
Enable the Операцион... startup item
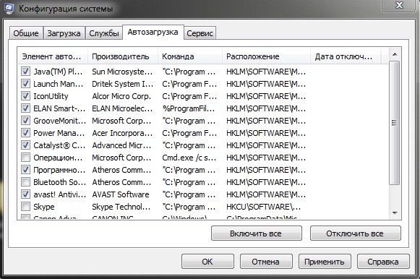click(x=25, y=158)
